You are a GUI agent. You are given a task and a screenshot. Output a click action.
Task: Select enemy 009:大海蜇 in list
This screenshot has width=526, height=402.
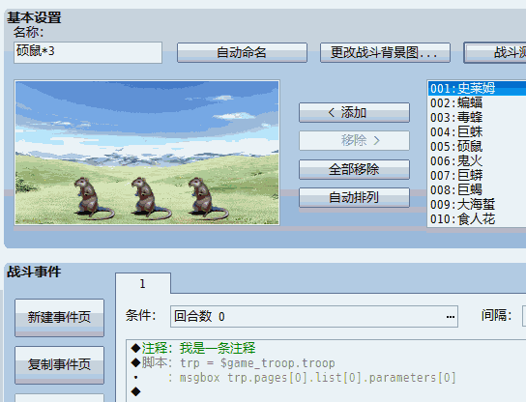coord(477,205)
